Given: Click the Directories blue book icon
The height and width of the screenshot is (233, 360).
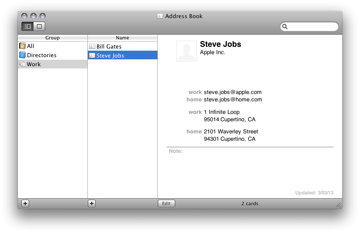Looking at the screenshot, I should (x=22, y=55).
